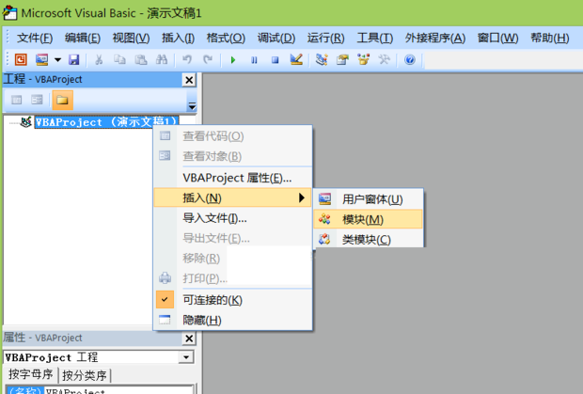Screen dimensions: 583x394
Task: Click the Copy toolbar icon
Action: click(x=119, y=59)
